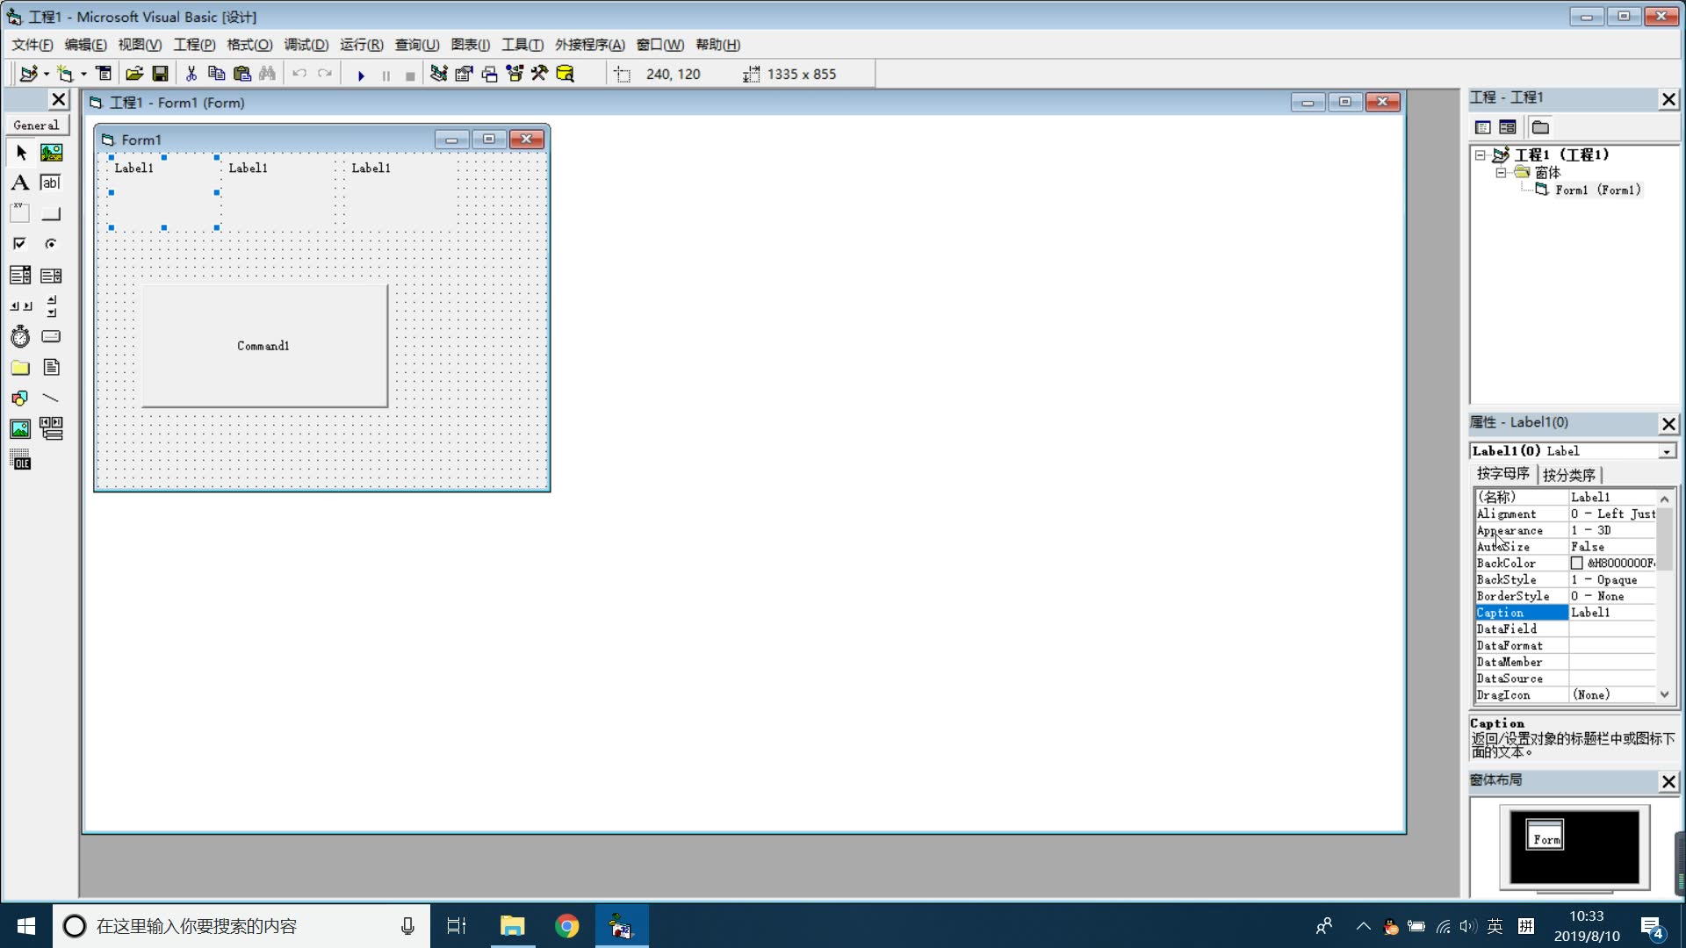Choose the OLE container tool

(20, 460)
